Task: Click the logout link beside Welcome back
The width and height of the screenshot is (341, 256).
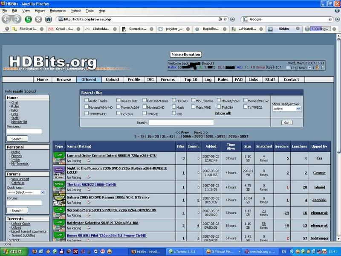Action: [x=208, y=63]
